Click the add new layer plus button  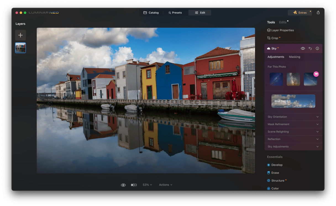pos(20,35)
